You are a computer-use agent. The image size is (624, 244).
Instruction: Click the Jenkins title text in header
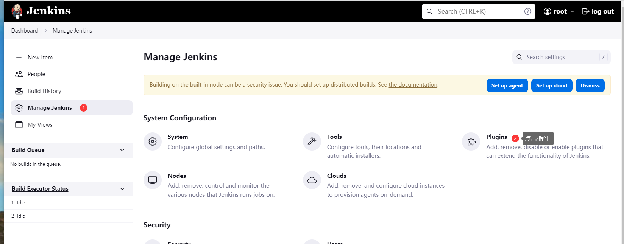click(48, 11)
